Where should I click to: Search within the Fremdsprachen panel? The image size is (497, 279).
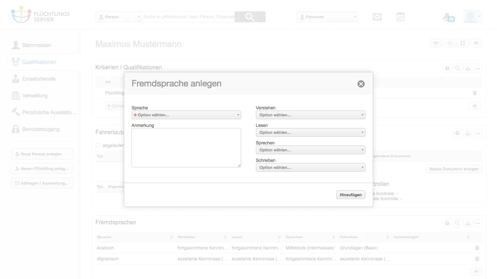[457, 223]
